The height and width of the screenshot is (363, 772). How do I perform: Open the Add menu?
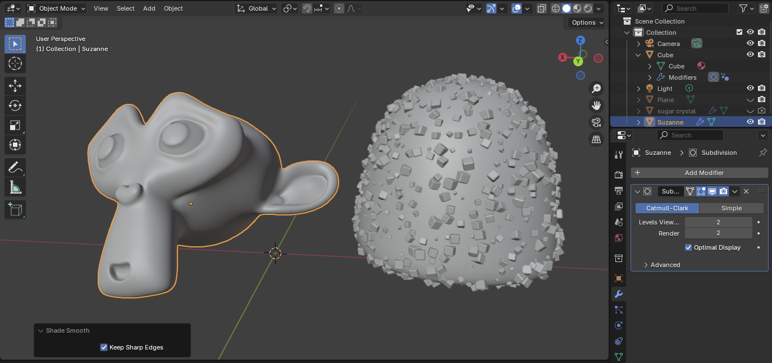pos(149,8)
